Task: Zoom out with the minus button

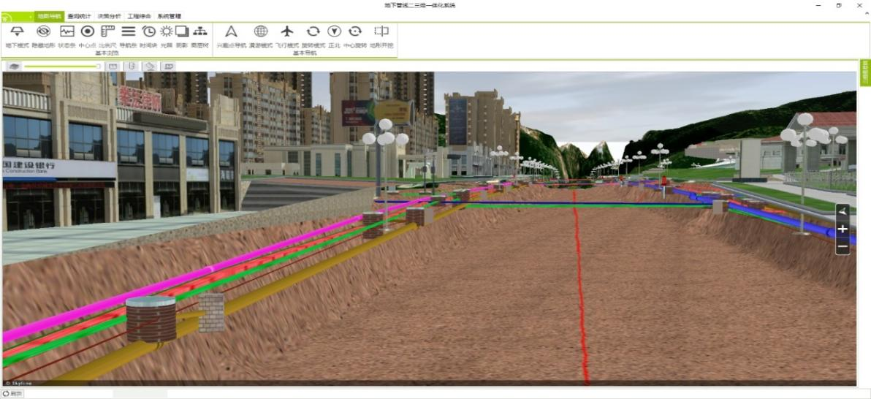Action: pos(843,247)
